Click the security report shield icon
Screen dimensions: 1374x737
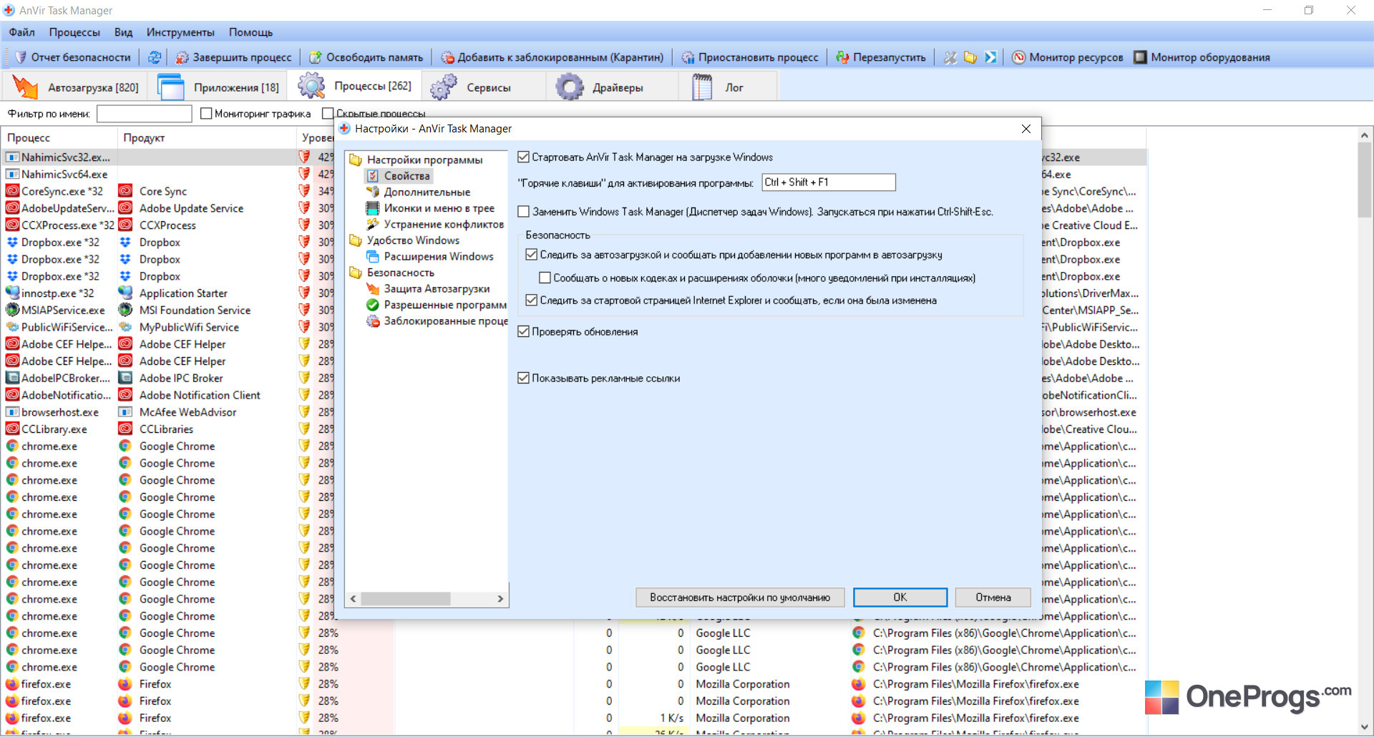(x=20, y=57)
